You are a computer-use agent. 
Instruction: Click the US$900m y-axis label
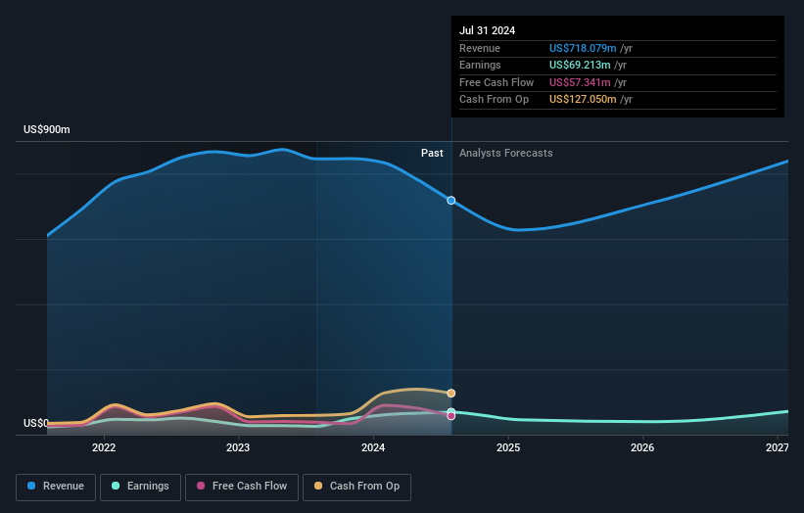click(47, 129)
